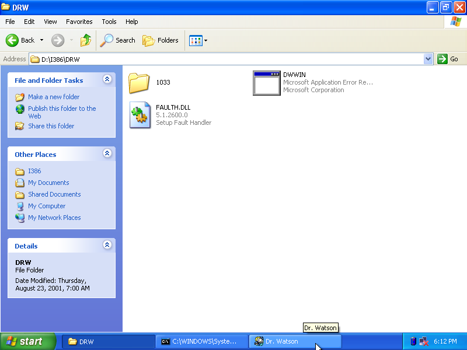Select the FAULTH.DLL file icon
The image size is (467, 350).
point(140,115)
